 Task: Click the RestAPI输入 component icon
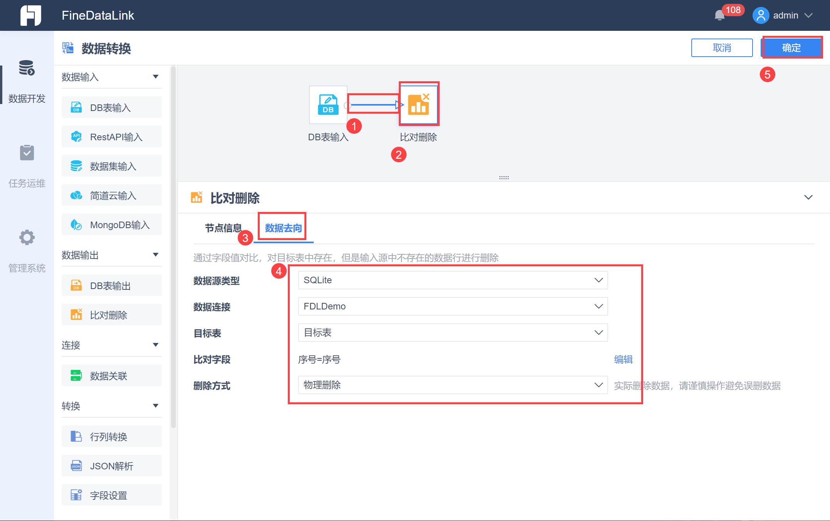tap(76, 137)
